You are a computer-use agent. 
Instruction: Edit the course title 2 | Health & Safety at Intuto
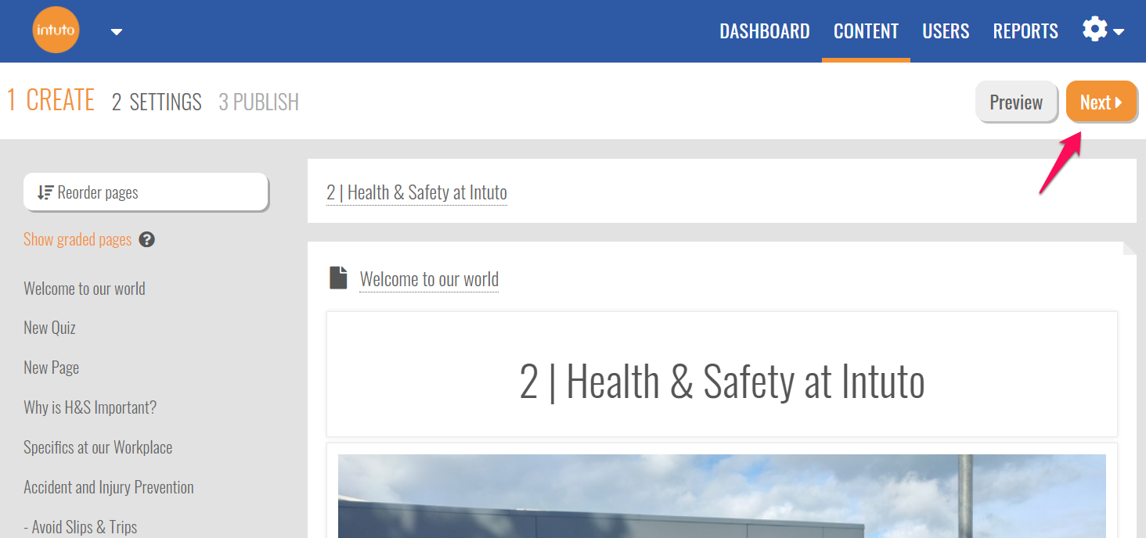[x=416, y=192]
